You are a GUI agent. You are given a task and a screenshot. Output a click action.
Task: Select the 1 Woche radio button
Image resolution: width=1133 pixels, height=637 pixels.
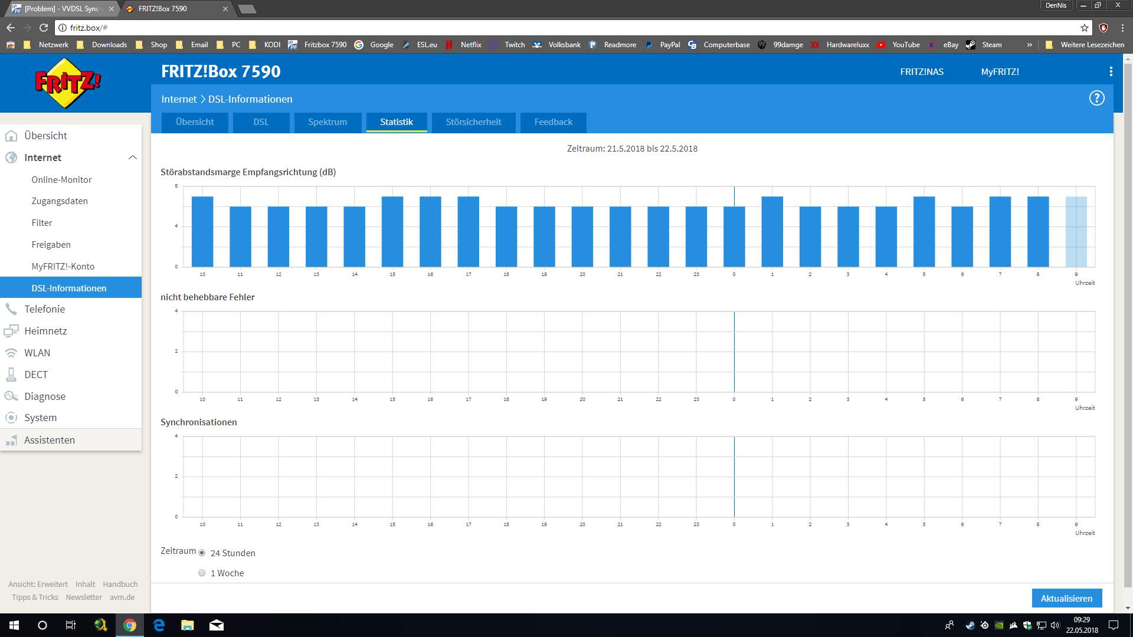pyautogui.click(x=202, y=573)
